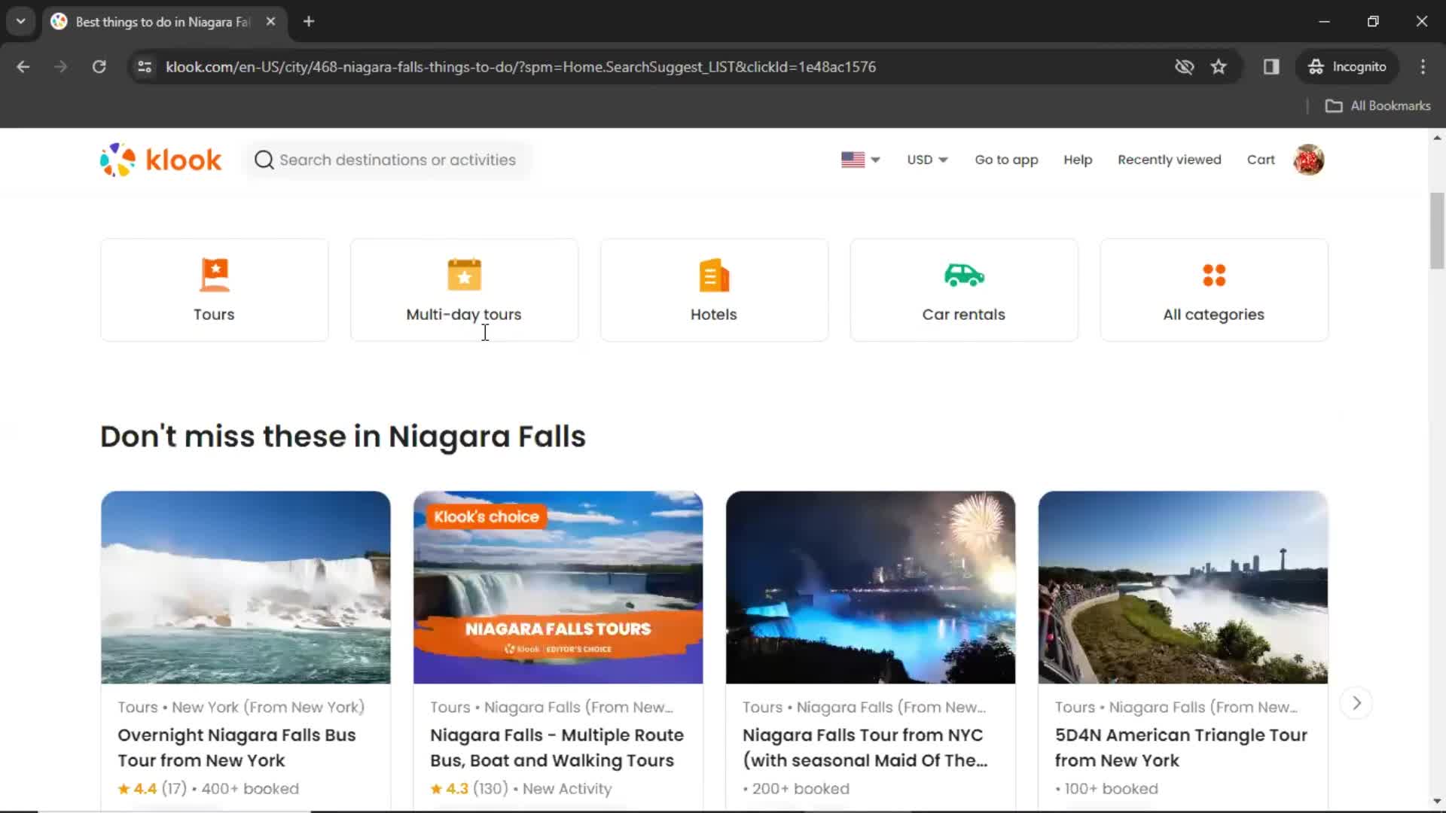Open Recently viewed

1169,160
